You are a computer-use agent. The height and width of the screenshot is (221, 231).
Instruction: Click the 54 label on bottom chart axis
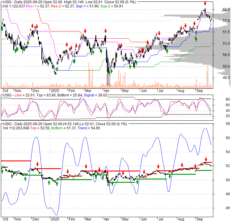point(228,152)
